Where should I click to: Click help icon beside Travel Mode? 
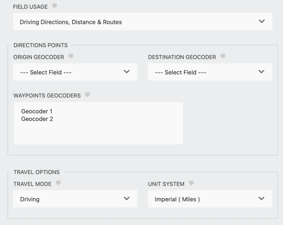point(58,183)
